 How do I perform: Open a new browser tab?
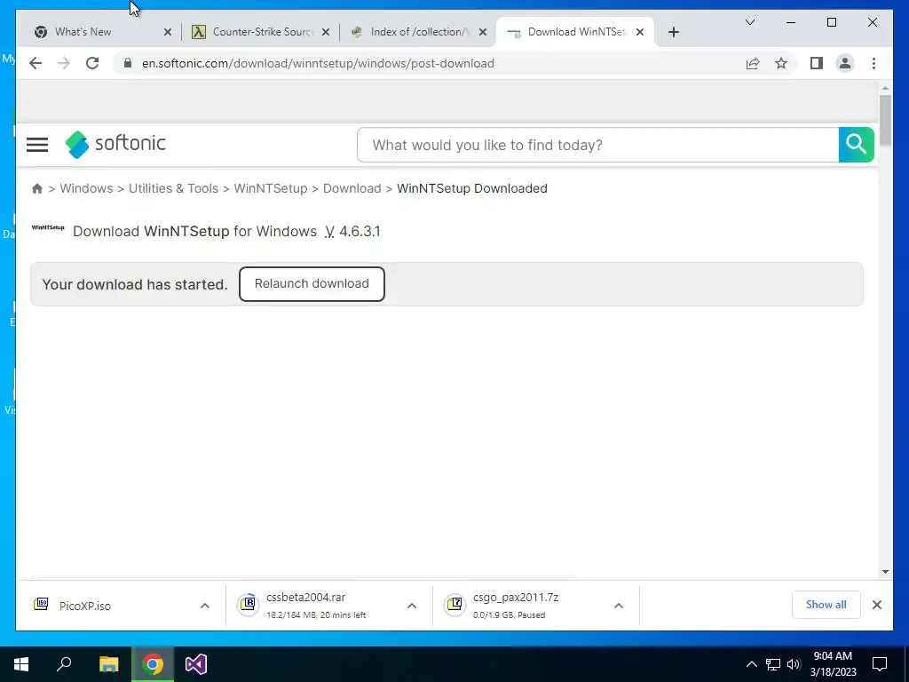673,32
